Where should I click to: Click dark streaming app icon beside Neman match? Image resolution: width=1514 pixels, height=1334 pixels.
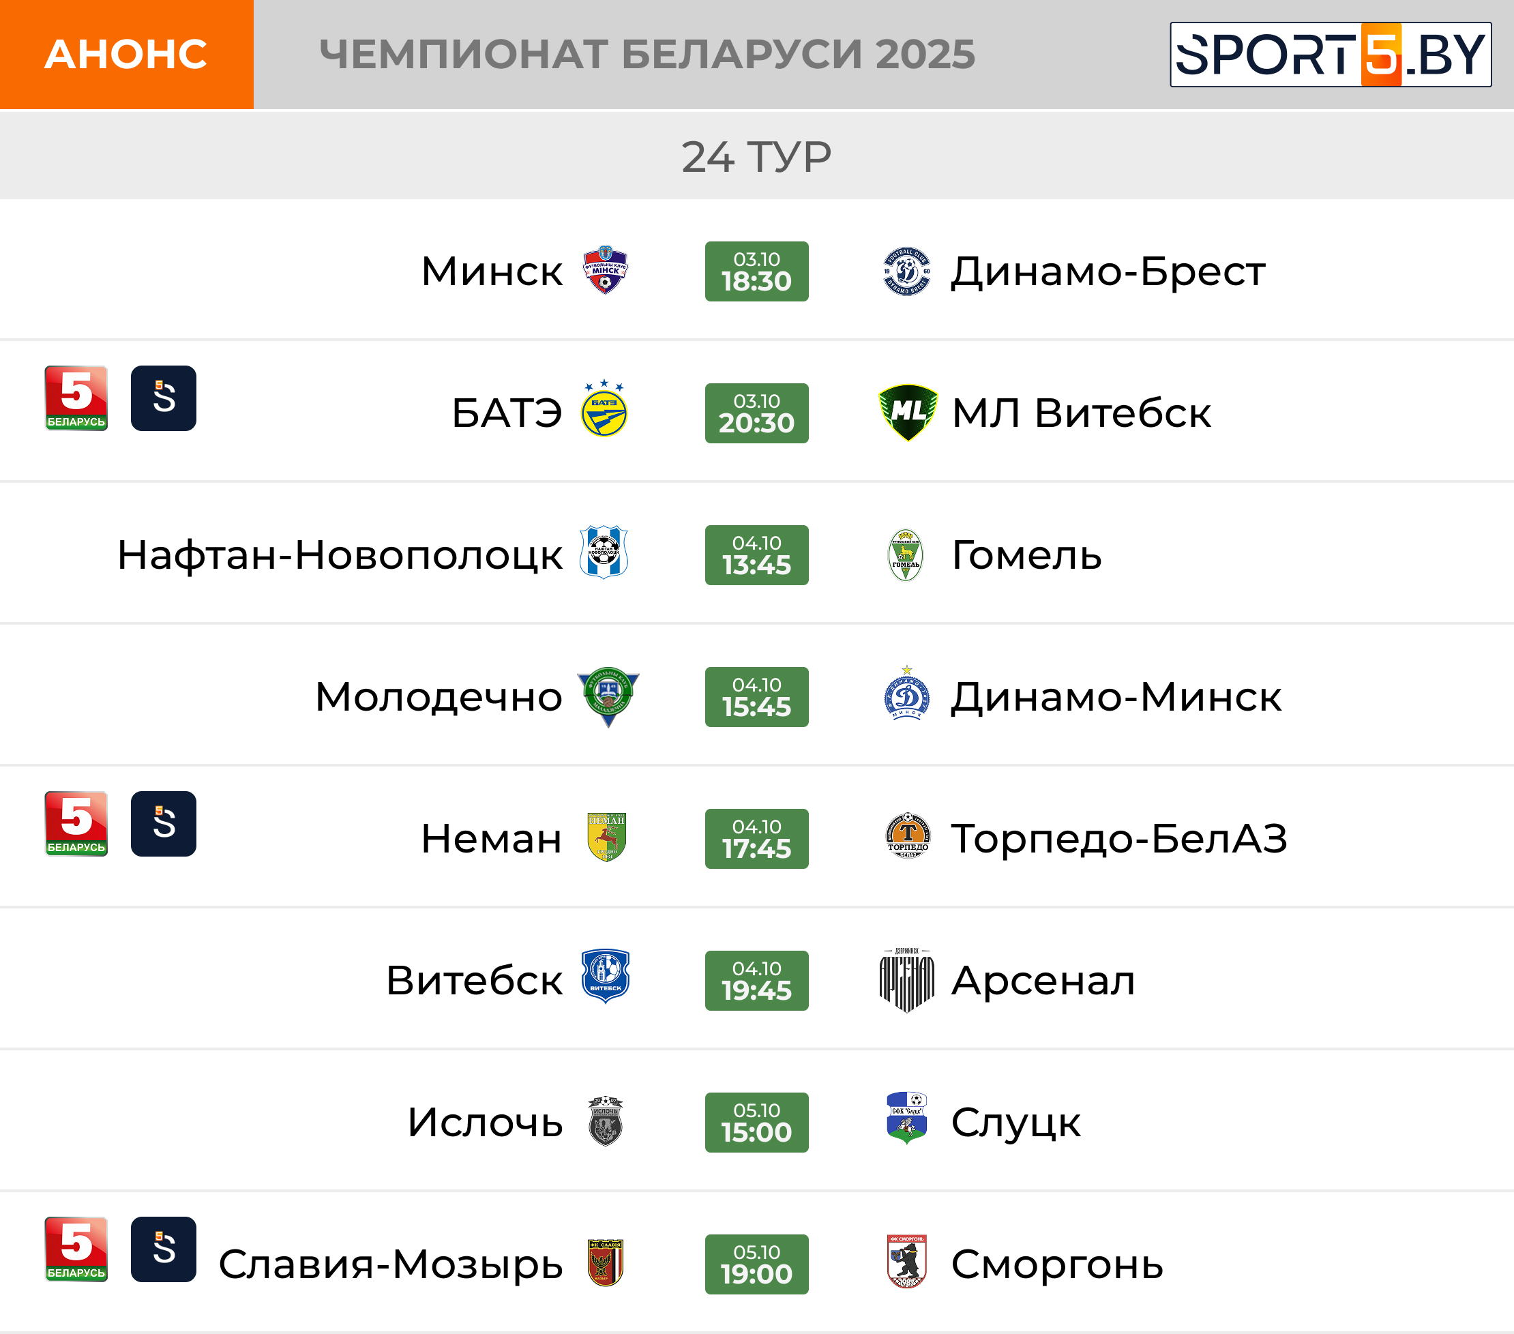[x=164, y=824]
